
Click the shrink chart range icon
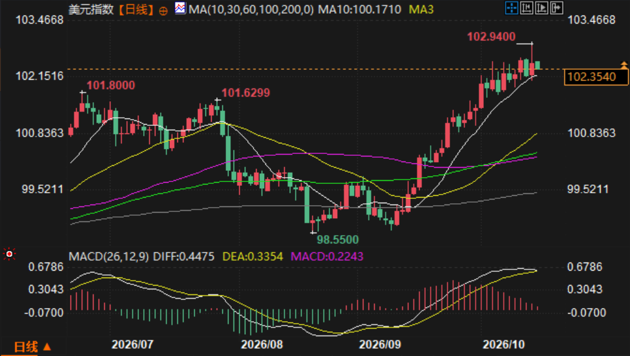(526, 7)
